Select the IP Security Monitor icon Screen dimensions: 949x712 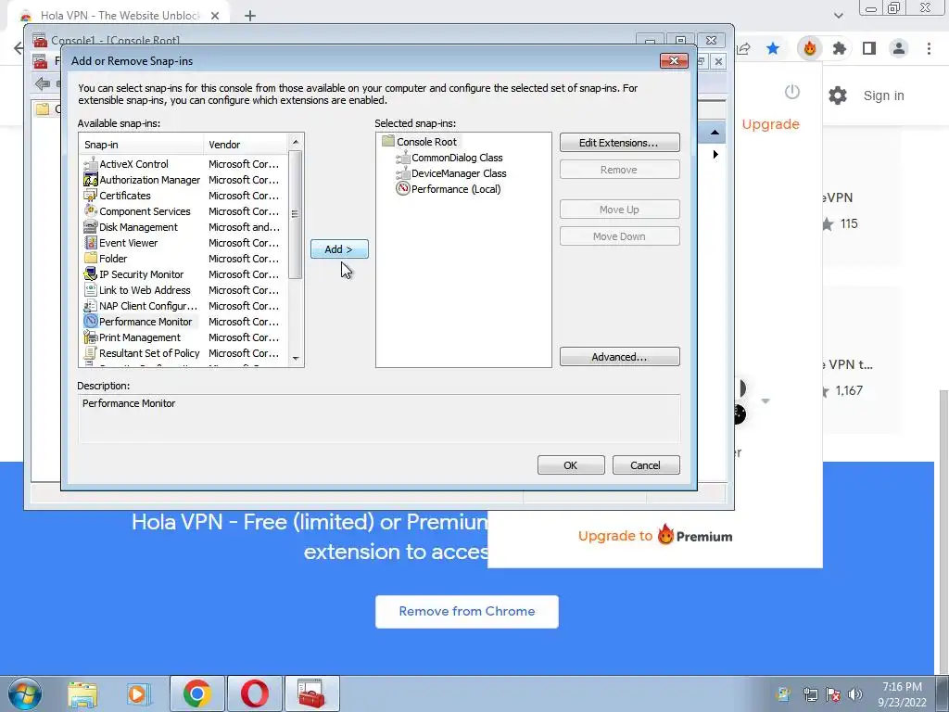[x=91, y=274]
